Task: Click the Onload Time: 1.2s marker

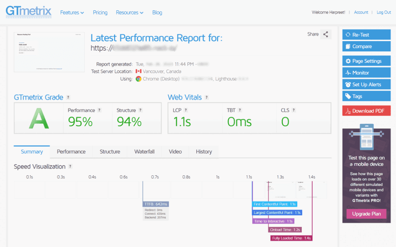Action: [x=285, y=230]
